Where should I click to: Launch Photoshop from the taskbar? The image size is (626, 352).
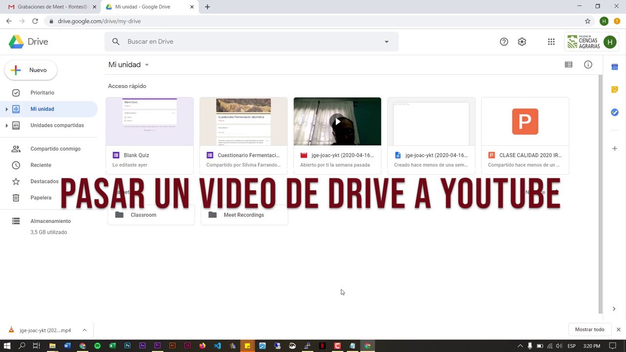(128, 346)
